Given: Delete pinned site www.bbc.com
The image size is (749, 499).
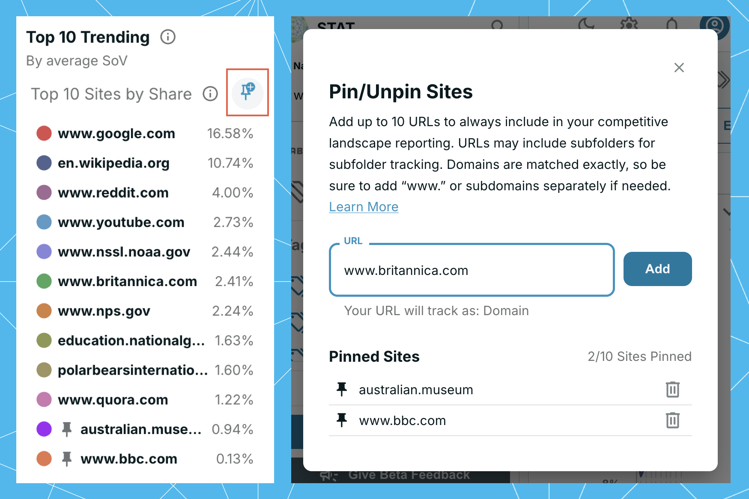Looking at the screenshot, I should click(x=672, y=420).
